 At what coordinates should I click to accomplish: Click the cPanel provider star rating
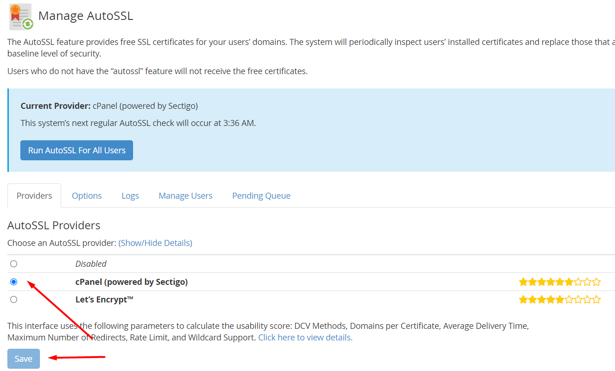click(559, 282)
